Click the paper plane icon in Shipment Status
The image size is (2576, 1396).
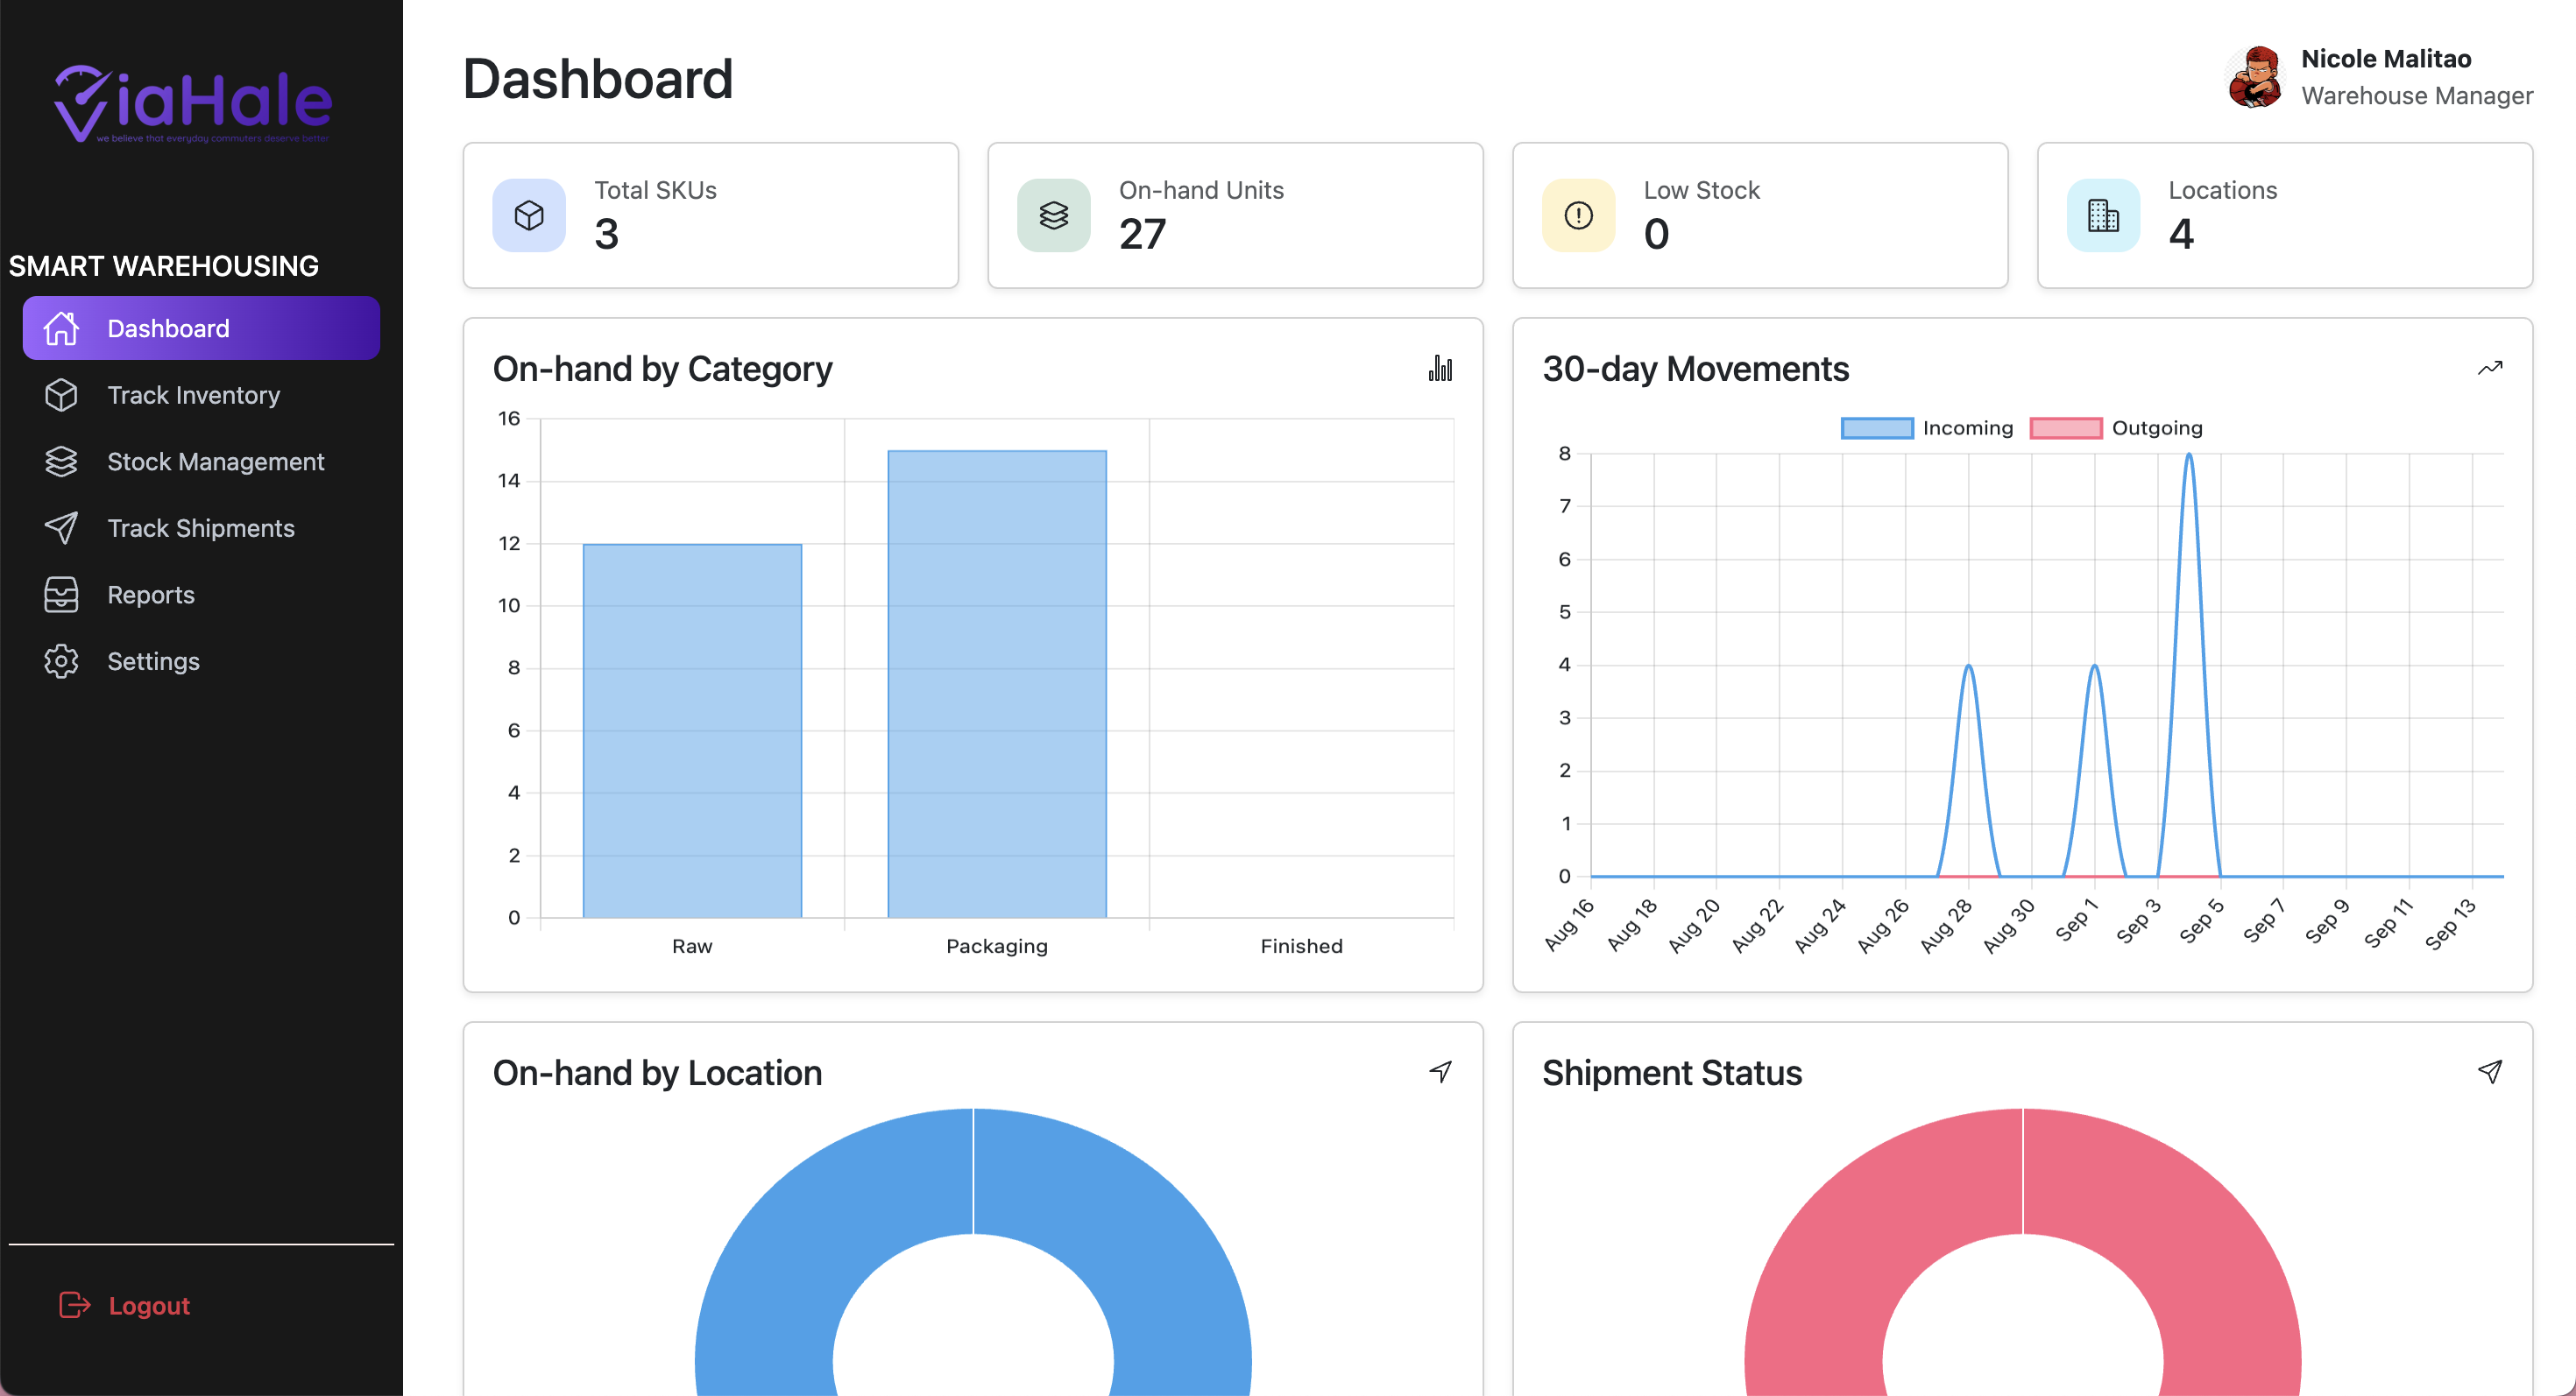point(2489,1071)
